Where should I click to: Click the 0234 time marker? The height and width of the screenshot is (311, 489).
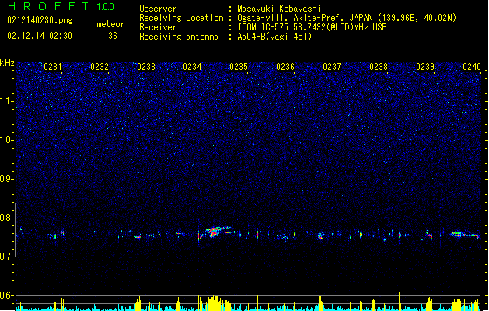coord(192,67)
